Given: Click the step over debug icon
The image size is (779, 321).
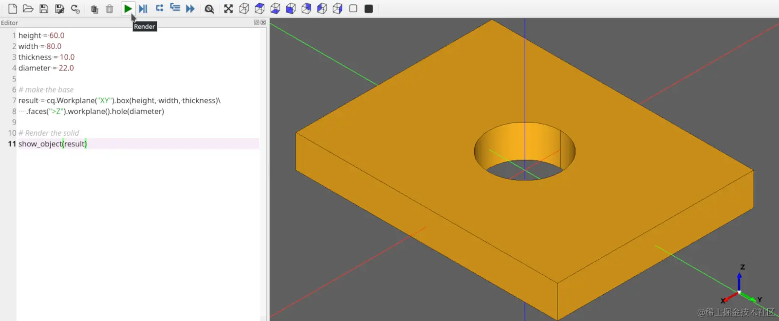Looking at the screenshot, I should coord(159,8).
